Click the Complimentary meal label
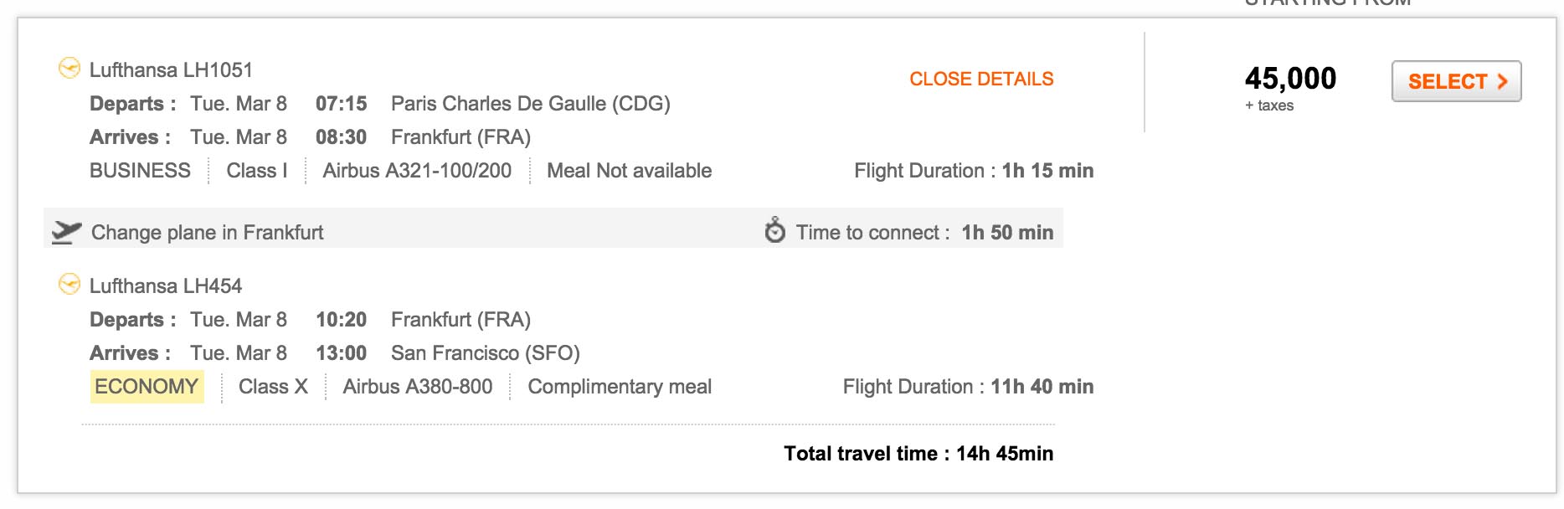Viewport: 1564px width, 509px height. coord(620,387)
